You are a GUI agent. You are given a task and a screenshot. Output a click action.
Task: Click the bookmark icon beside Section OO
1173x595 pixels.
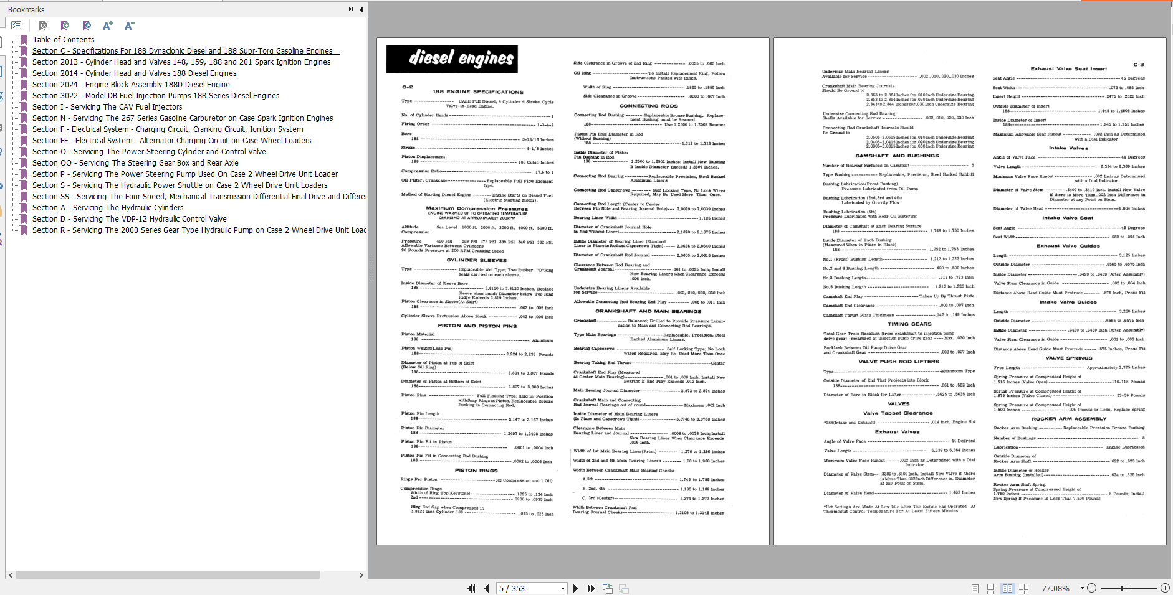pos(24,162)
